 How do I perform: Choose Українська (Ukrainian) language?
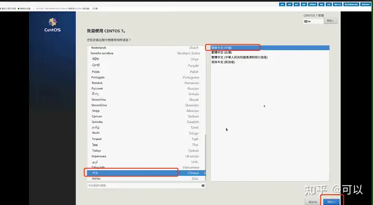click(146, 156)
